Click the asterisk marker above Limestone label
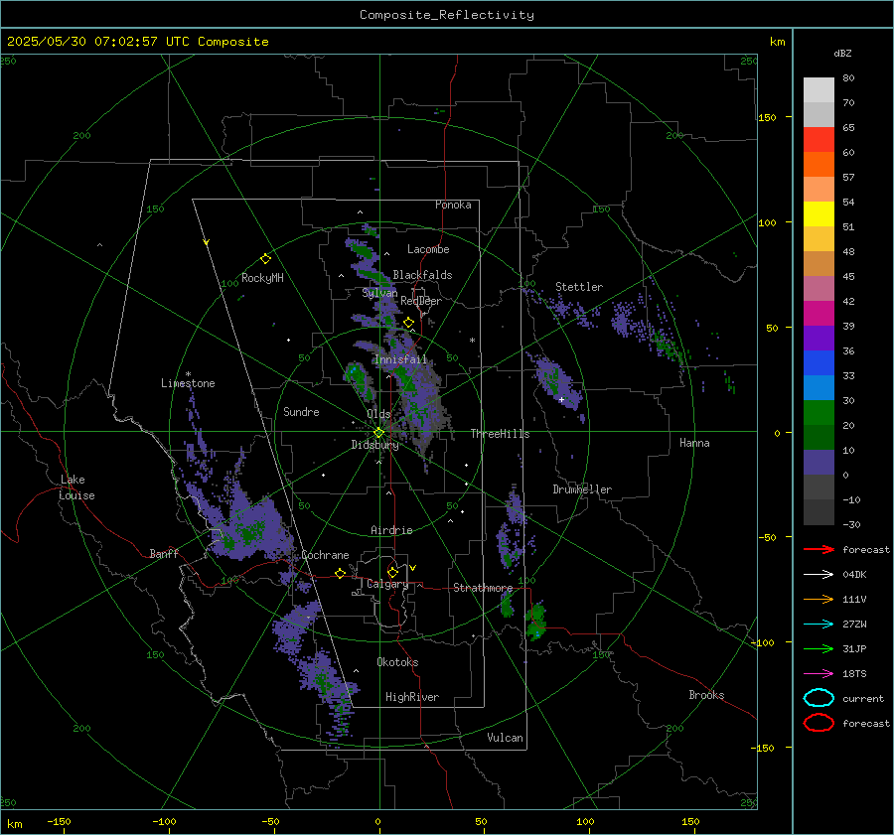894x835 pixels. pyautogui.click(x=188, y=374)
